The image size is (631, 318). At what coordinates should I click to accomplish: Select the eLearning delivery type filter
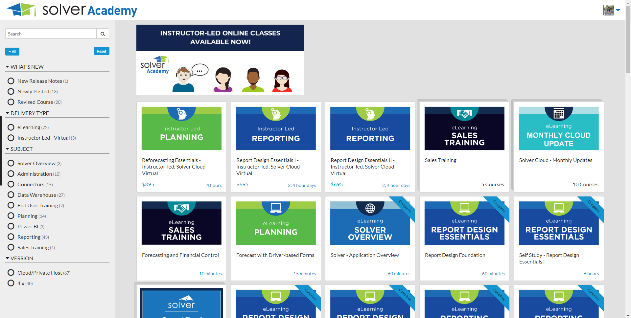(x=11, y=127)
